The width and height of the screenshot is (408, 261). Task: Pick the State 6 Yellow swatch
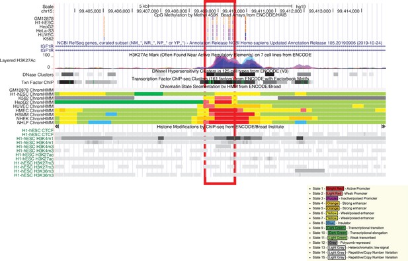click(332, 213)
